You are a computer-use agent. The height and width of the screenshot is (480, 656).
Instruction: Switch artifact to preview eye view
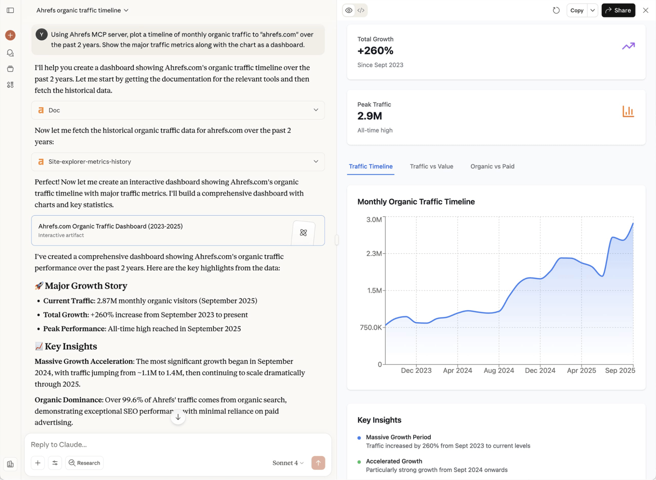pyautogui.click(x=349, y=10)
